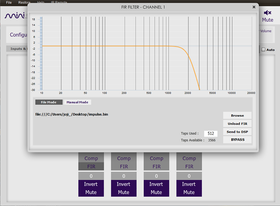Click Browse to choose a FIR file
Image resolution: width=280 pixels, height=206 pixels.
point(237,116)
